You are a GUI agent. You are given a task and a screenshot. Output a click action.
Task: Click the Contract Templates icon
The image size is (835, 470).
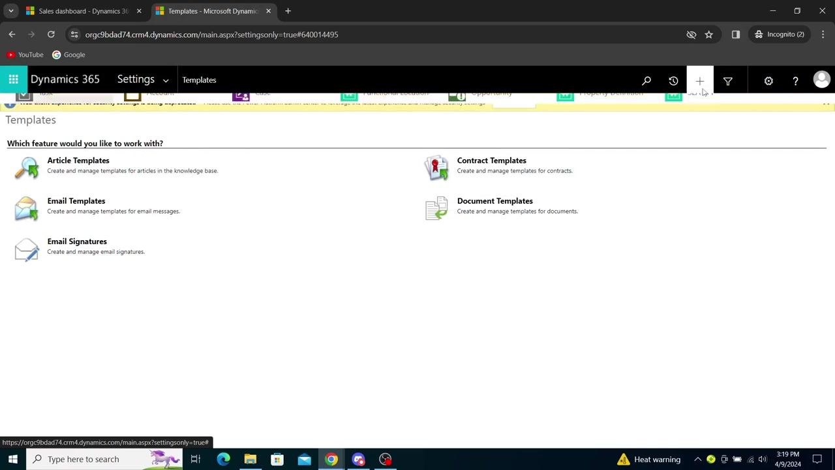436,168
